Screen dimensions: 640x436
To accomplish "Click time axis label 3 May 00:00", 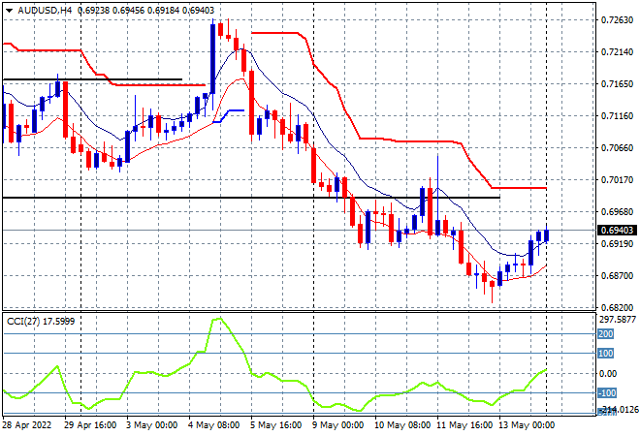I will pos(151,425).
